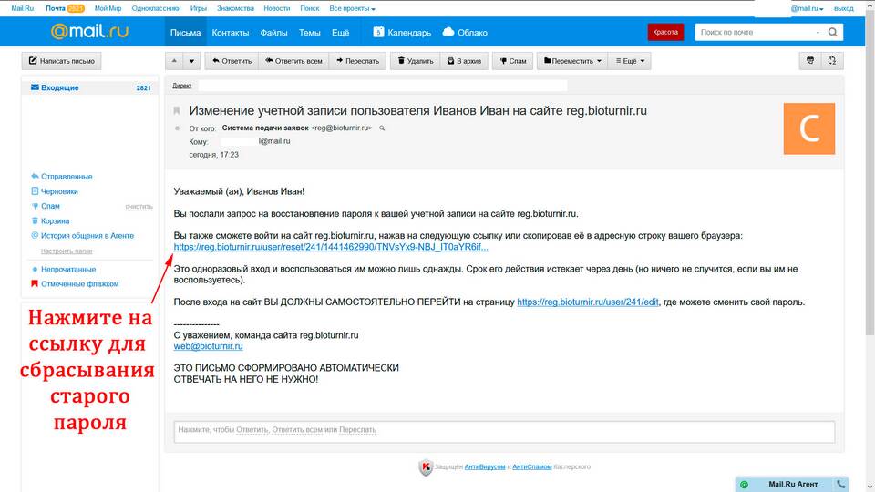
Task: Go to next message with down arrow
Action: pyautogui.click(x=191, y=61)
